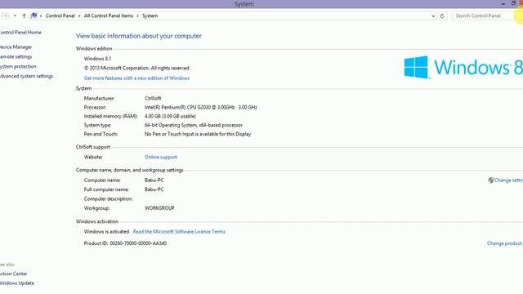523x294 pixels.
Task: Select the Babu-PC computer name value
Action: [154, 180]
